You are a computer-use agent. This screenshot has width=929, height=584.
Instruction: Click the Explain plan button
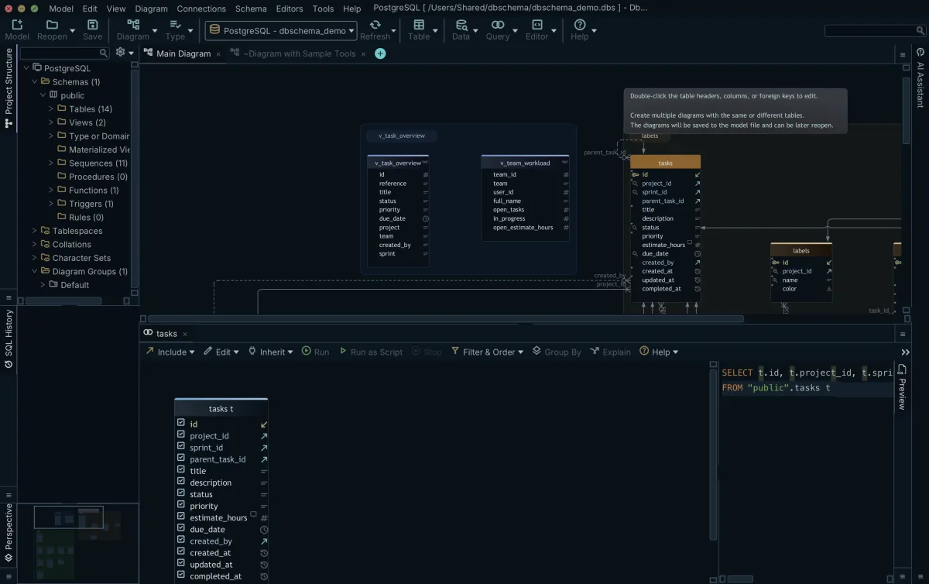click(610, 352)
